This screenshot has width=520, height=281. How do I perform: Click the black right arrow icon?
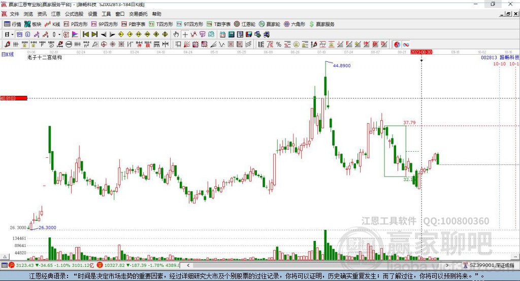(x=112, y=34)
